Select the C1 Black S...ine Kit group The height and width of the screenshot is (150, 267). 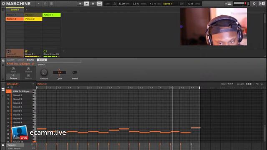click(51, 53)
